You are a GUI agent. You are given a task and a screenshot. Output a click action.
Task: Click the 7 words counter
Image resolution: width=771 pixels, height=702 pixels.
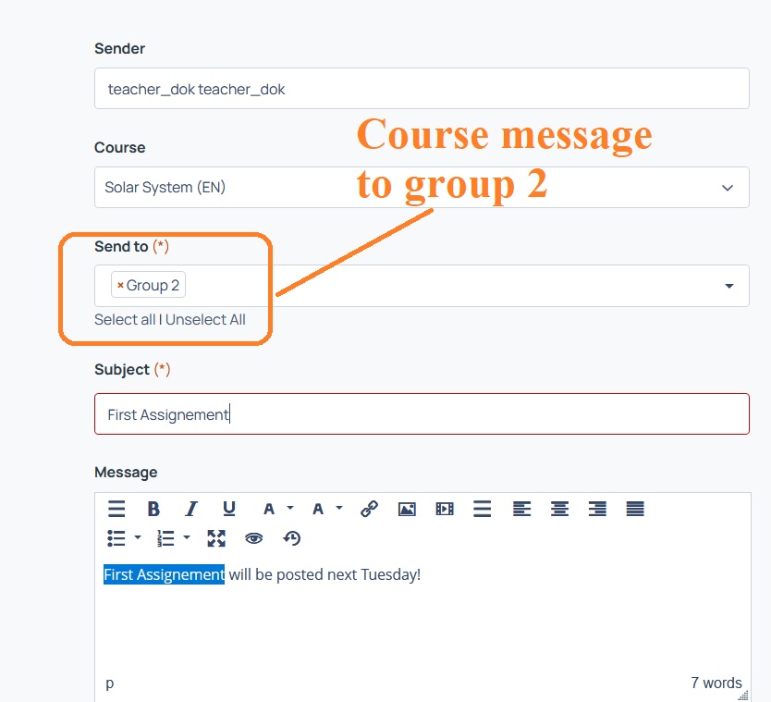click(716, 683)
